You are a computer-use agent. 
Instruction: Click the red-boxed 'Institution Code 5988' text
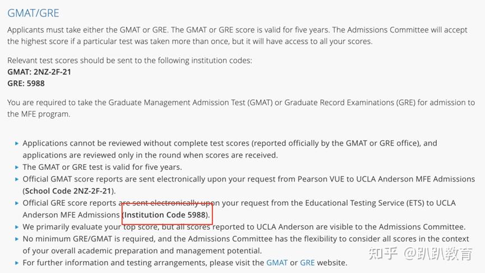(x=167, y=215)
